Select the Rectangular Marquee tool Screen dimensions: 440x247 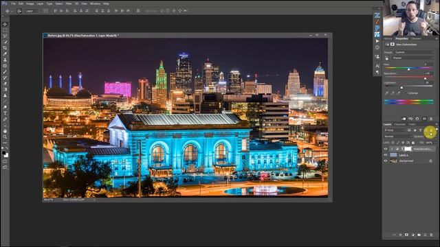(x=5, y=30)
